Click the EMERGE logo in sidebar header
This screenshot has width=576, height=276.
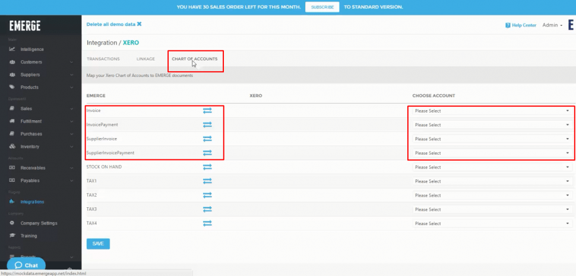pyautogui.click(x=25, y=25)
